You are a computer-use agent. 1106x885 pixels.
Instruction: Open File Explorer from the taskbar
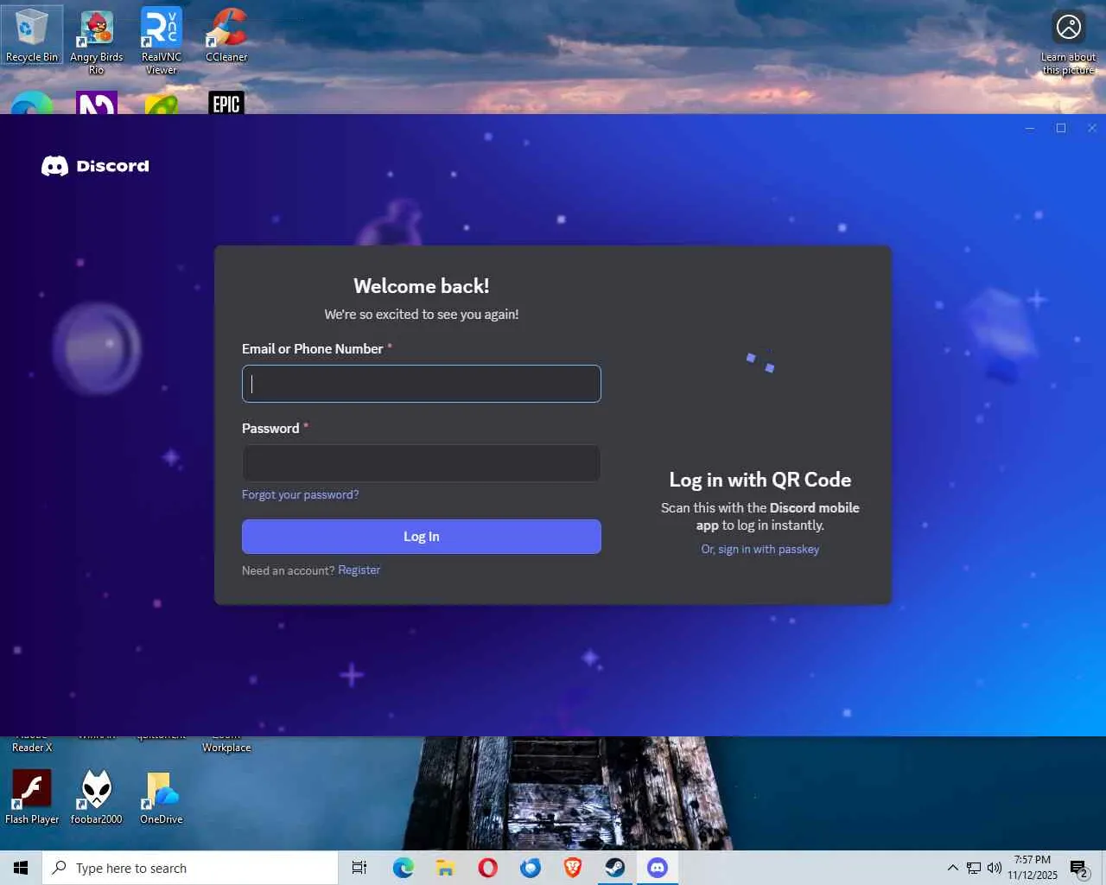coord(446,868)
